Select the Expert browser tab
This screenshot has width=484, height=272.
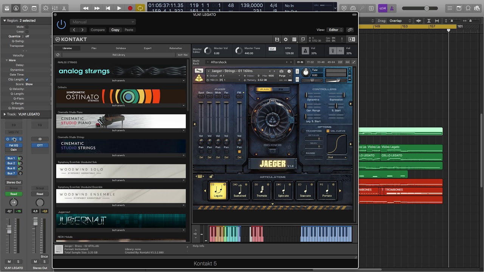click(x=147, y=48)
